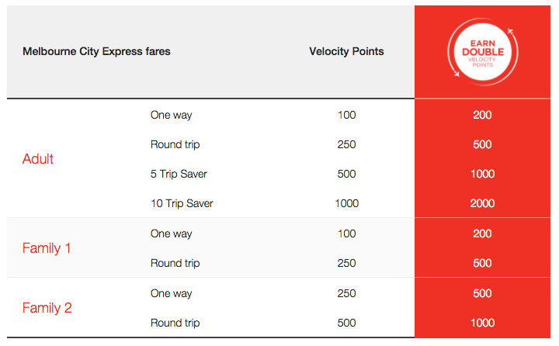Click the Adult One way fare label
Screen dimensions: 559x346
click(171, 115)
